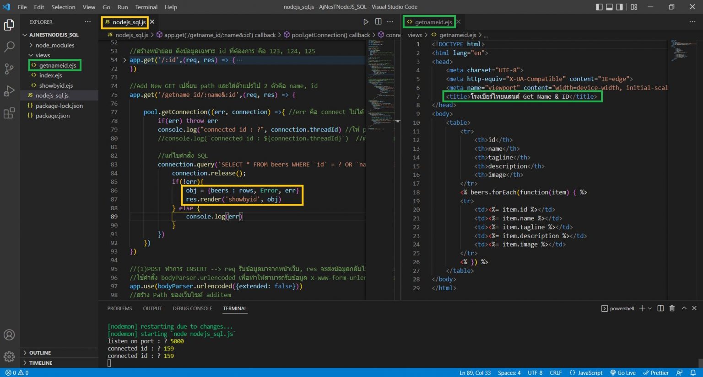Screen dimensions: 703x377
Task: Open the Manage settings gear
Action: [x=9, y=356]
